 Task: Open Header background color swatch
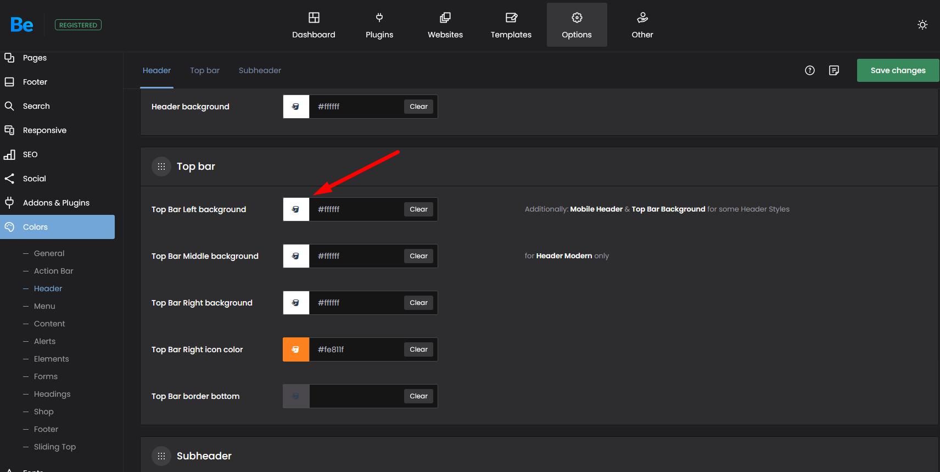(296, 107)
